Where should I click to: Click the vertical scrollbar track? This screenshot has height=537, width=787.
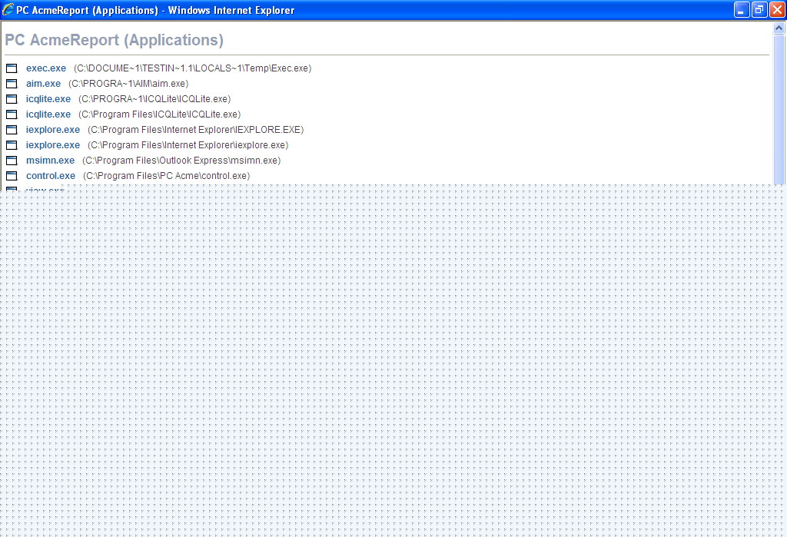pyautogui.click(x=779, y=109)
